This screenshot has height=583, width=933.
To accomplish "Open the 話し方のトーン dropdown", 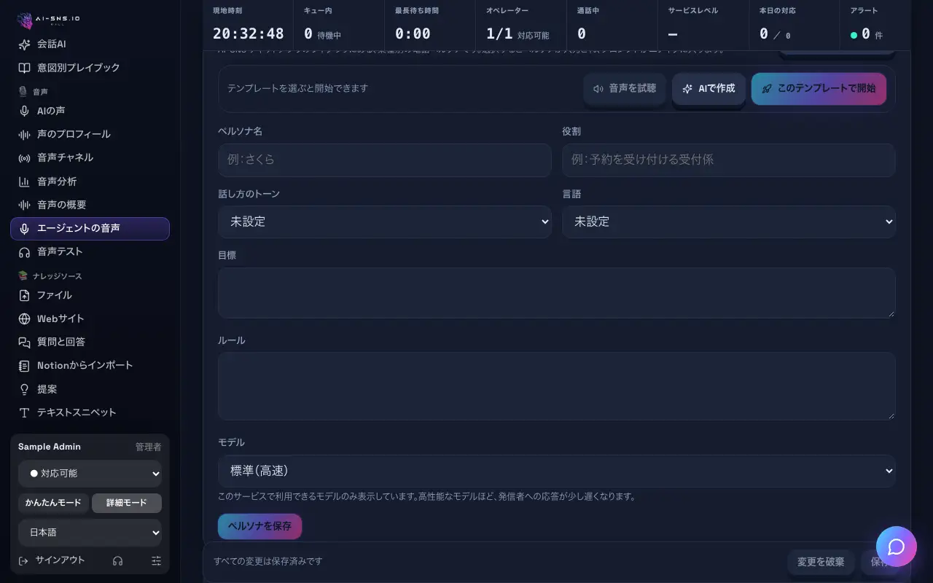I will pyautogui.click(x=385, y=222).
